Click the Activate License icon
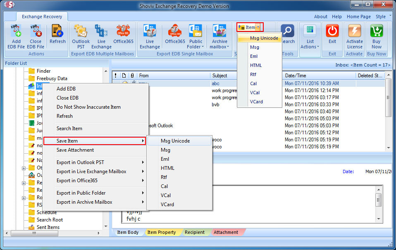The image size is (396, 250). tap(354, 31)
